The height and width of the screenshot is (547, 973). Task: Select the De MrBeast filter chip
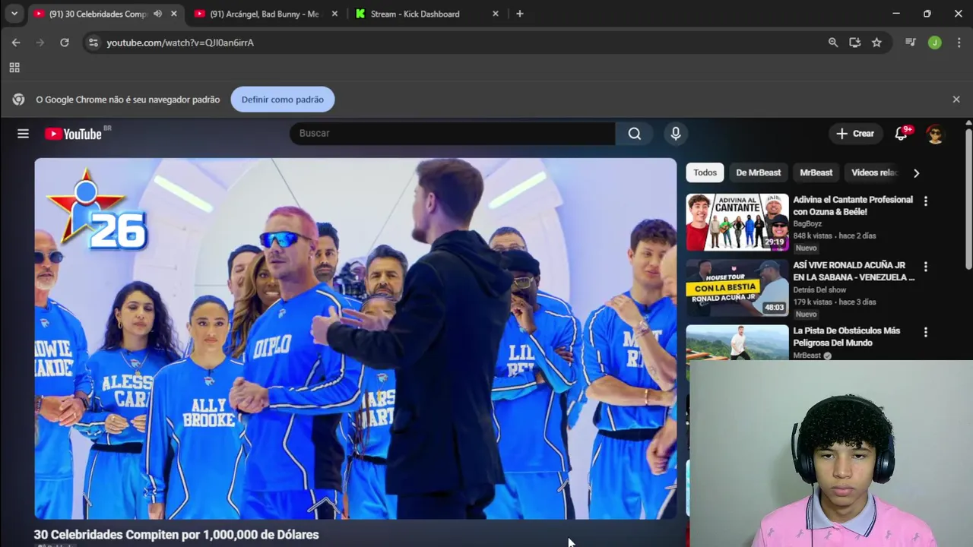coord(758,172)
